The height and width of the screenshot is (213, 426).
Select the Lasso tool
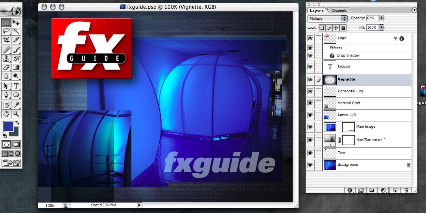click(x=6, y=31)
